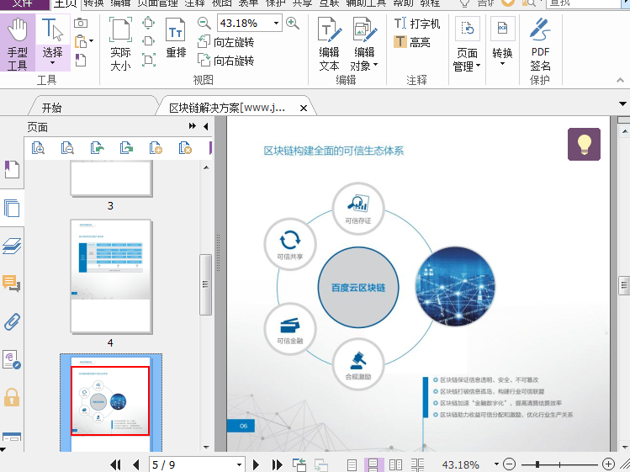Click enlarge thumbnails icon in Pages panel
This screenshot has width=630, height=472.
click(38, 148)
